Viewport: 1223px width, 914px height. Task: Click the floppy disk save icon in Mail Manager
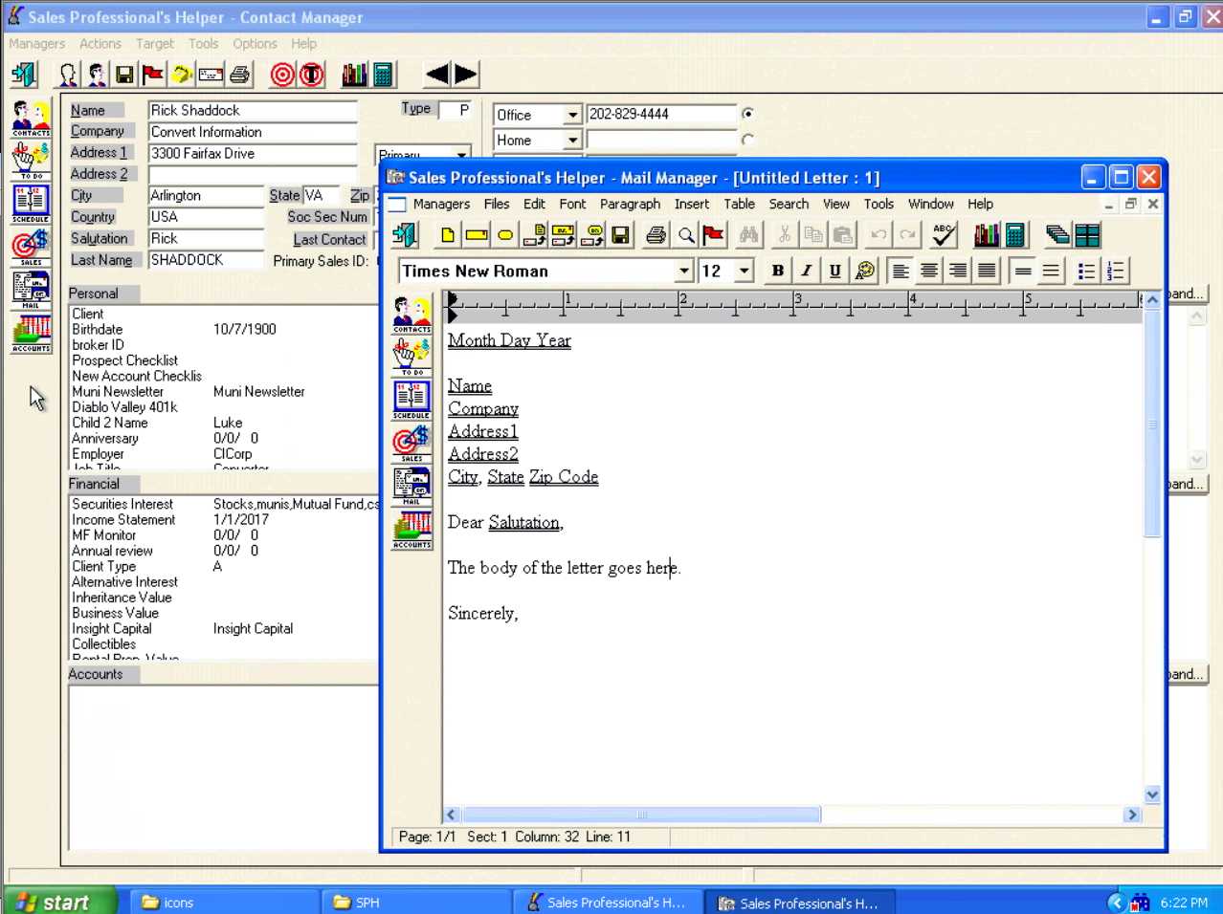click(620, 235)
